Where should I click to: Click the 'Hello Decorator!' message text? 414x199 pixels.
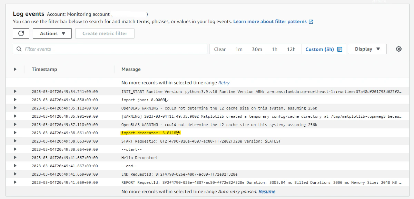[139, 158]
